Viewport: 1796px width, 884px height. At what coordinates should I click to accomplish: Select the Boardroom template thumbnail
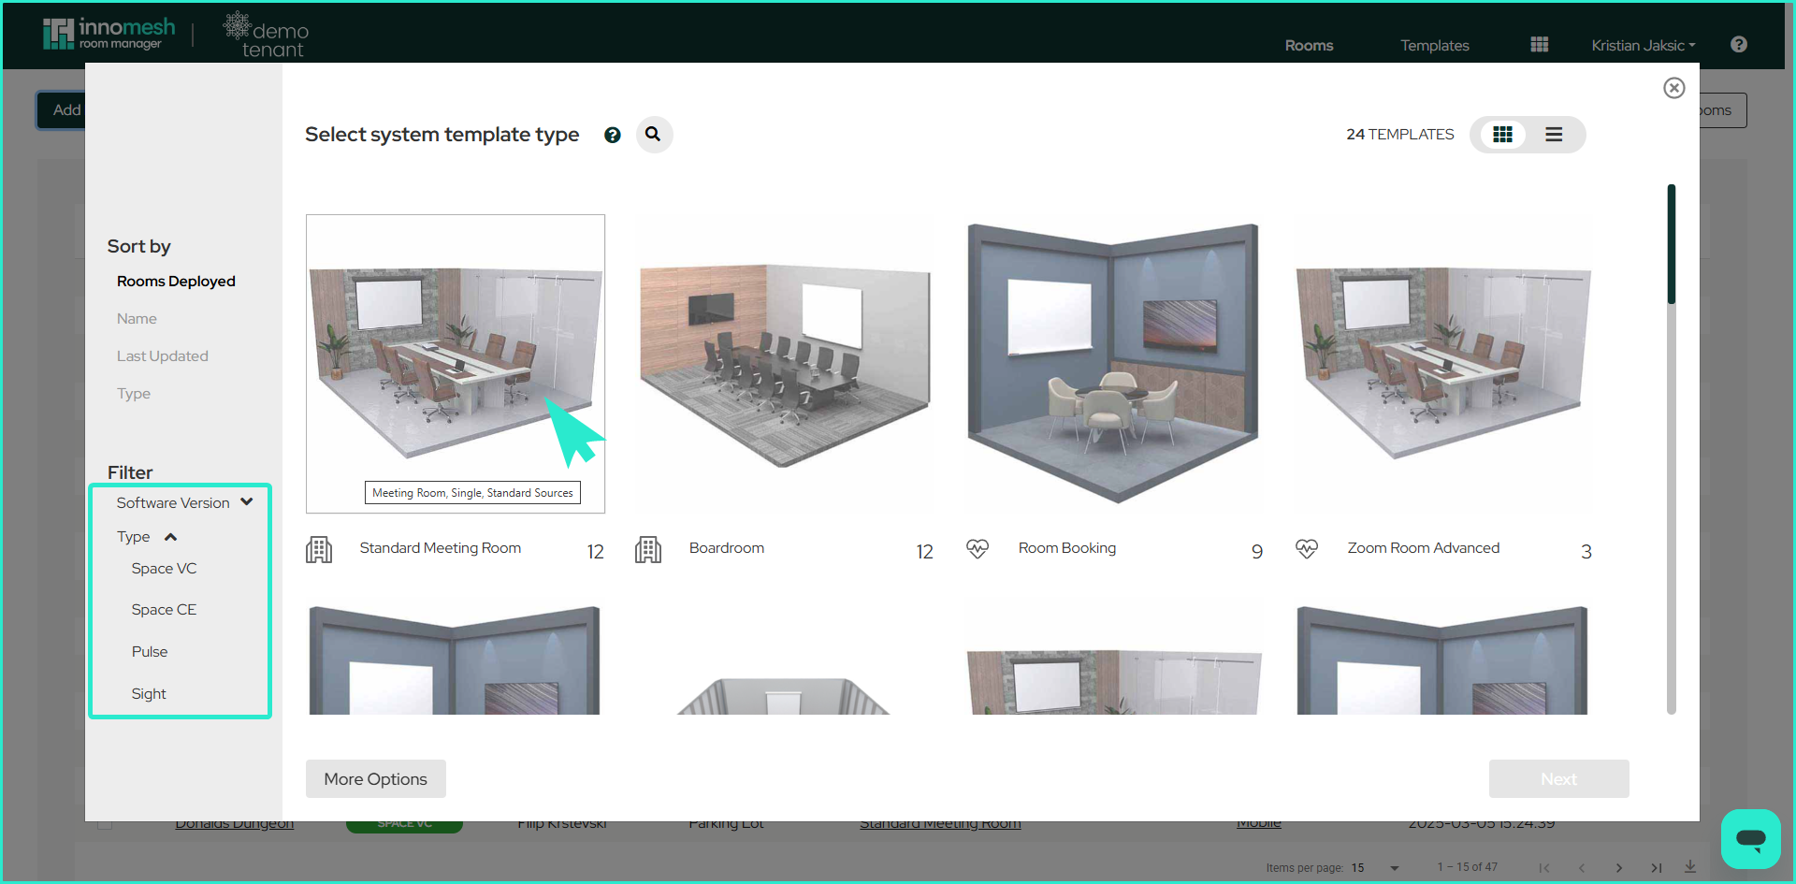coord(785,364)
